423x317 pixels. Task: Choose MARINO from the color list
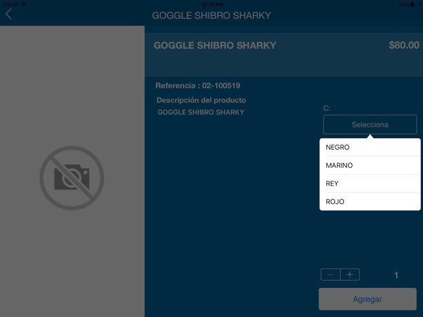tap(370, 165)
